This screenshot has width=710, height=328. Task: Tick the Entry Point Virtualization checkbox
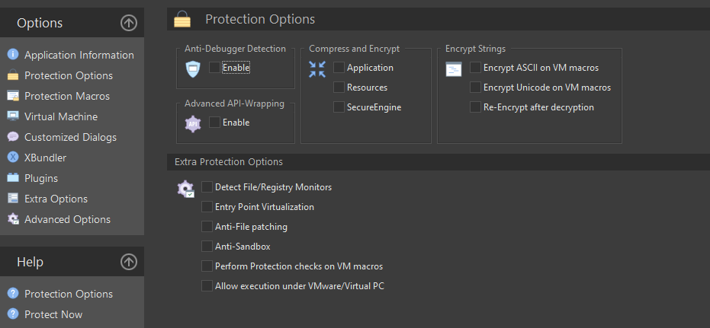tap(207, 206)
